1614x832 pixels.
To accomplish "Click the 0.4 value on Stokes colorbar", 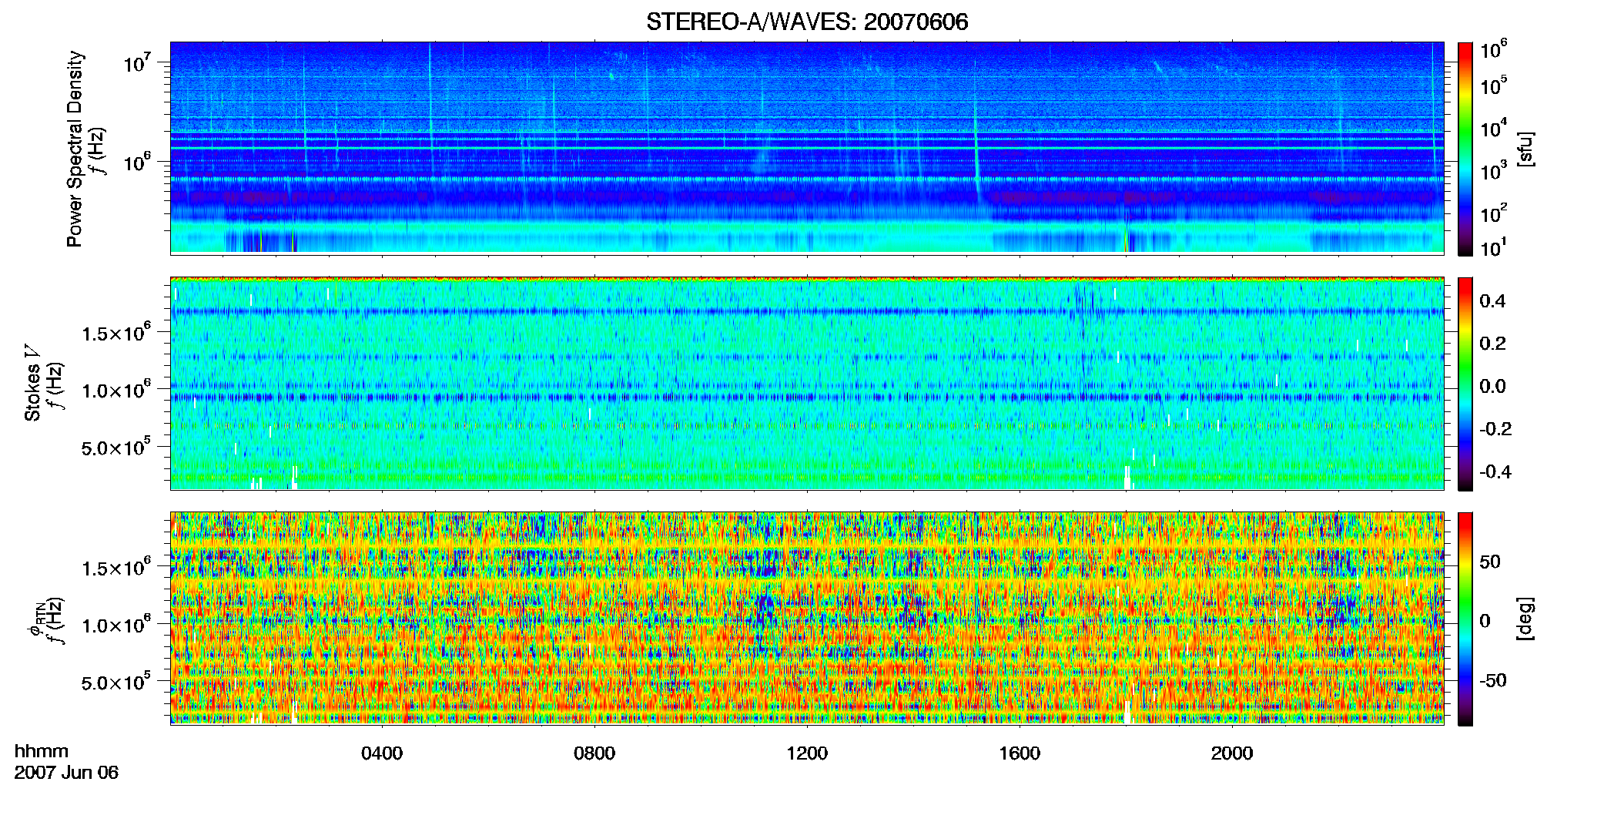I will pyautogui.click(x=1492, y=300).
